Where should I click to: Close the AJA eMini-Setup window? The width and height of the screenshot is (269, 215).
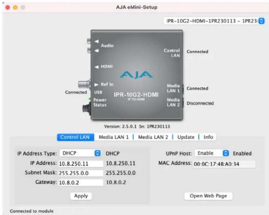click(8, 7)
